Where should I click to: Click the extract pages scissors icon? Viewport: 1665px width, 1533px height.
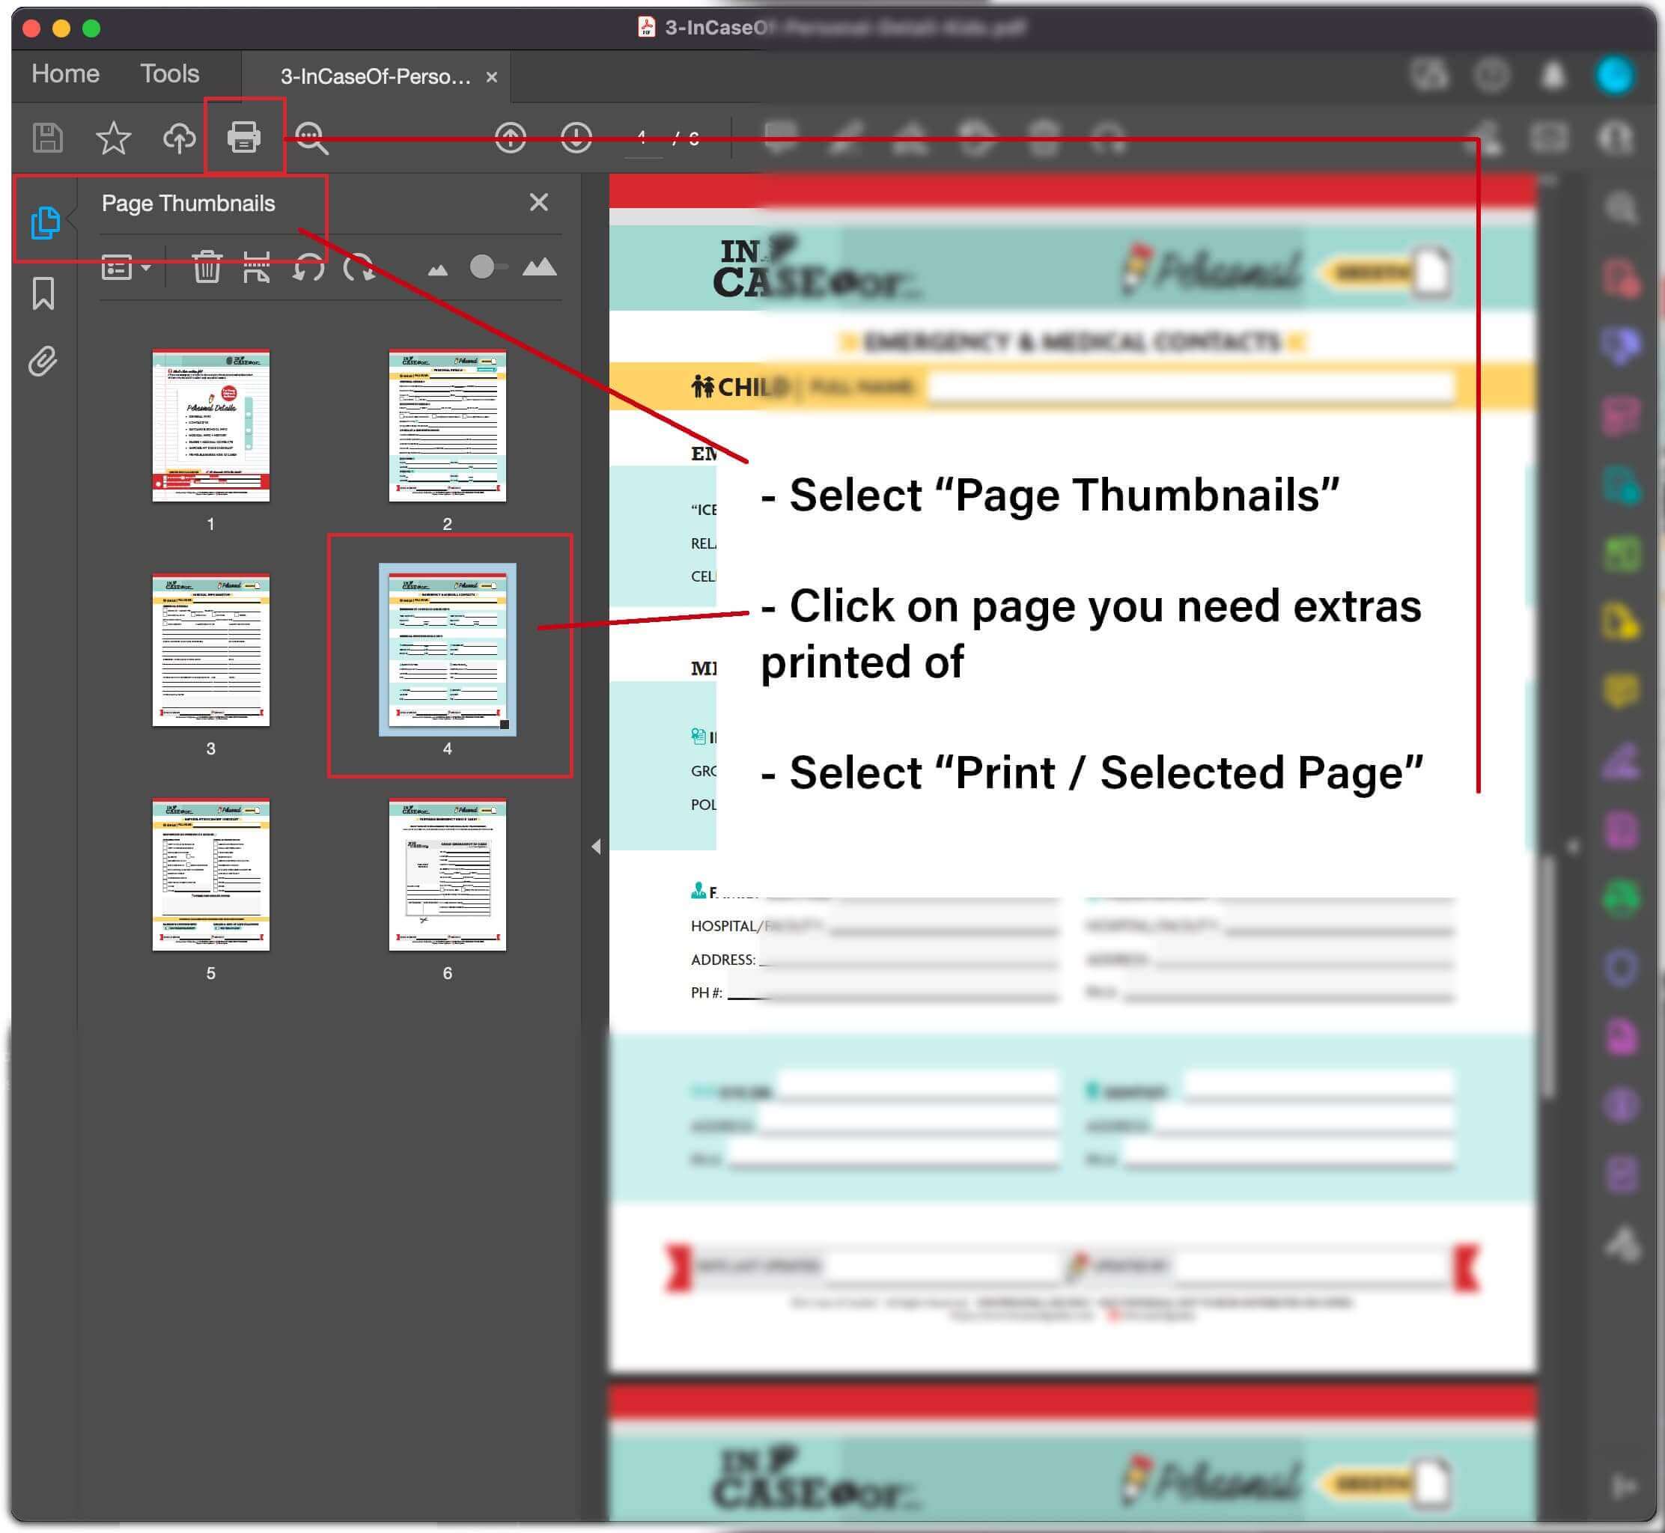(256, 267)
